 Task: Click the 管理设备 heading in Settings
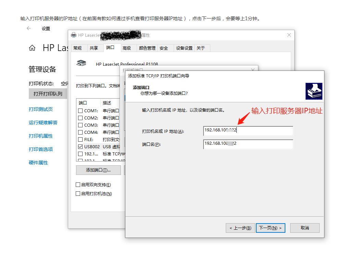pyautogui.click(x=42, y=69)
